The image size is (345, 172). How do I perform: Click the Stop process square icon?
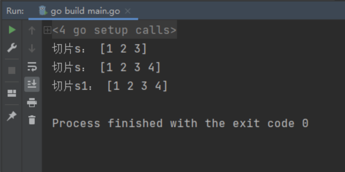coord(12,70)
